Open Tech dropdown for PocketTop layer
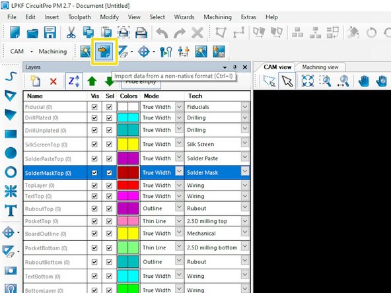The height and width of the screenshot is (293, 391). [x=245, y=221]
